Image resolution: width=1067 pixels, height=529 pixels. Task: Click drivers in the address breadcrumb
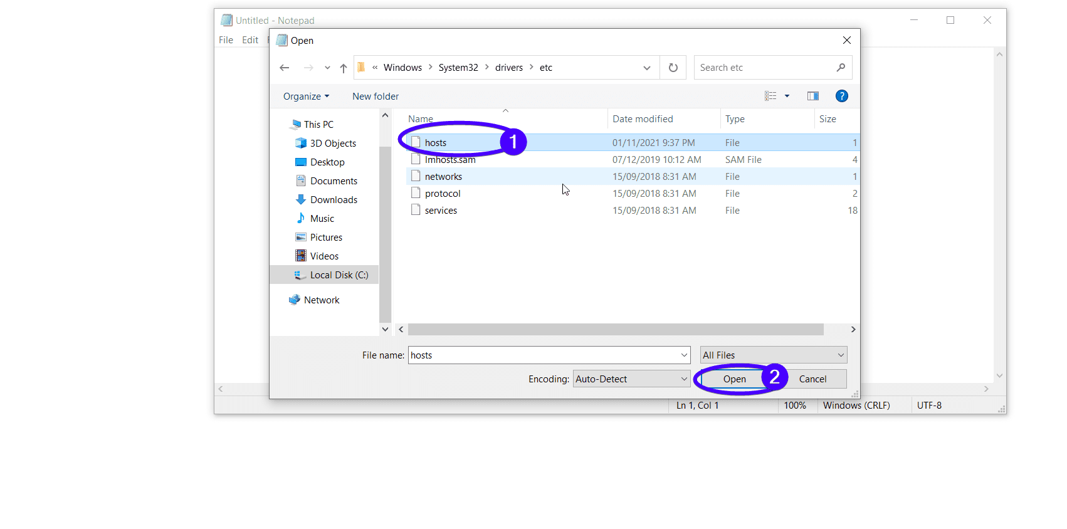pyautogui.click(x=509, y=68)
